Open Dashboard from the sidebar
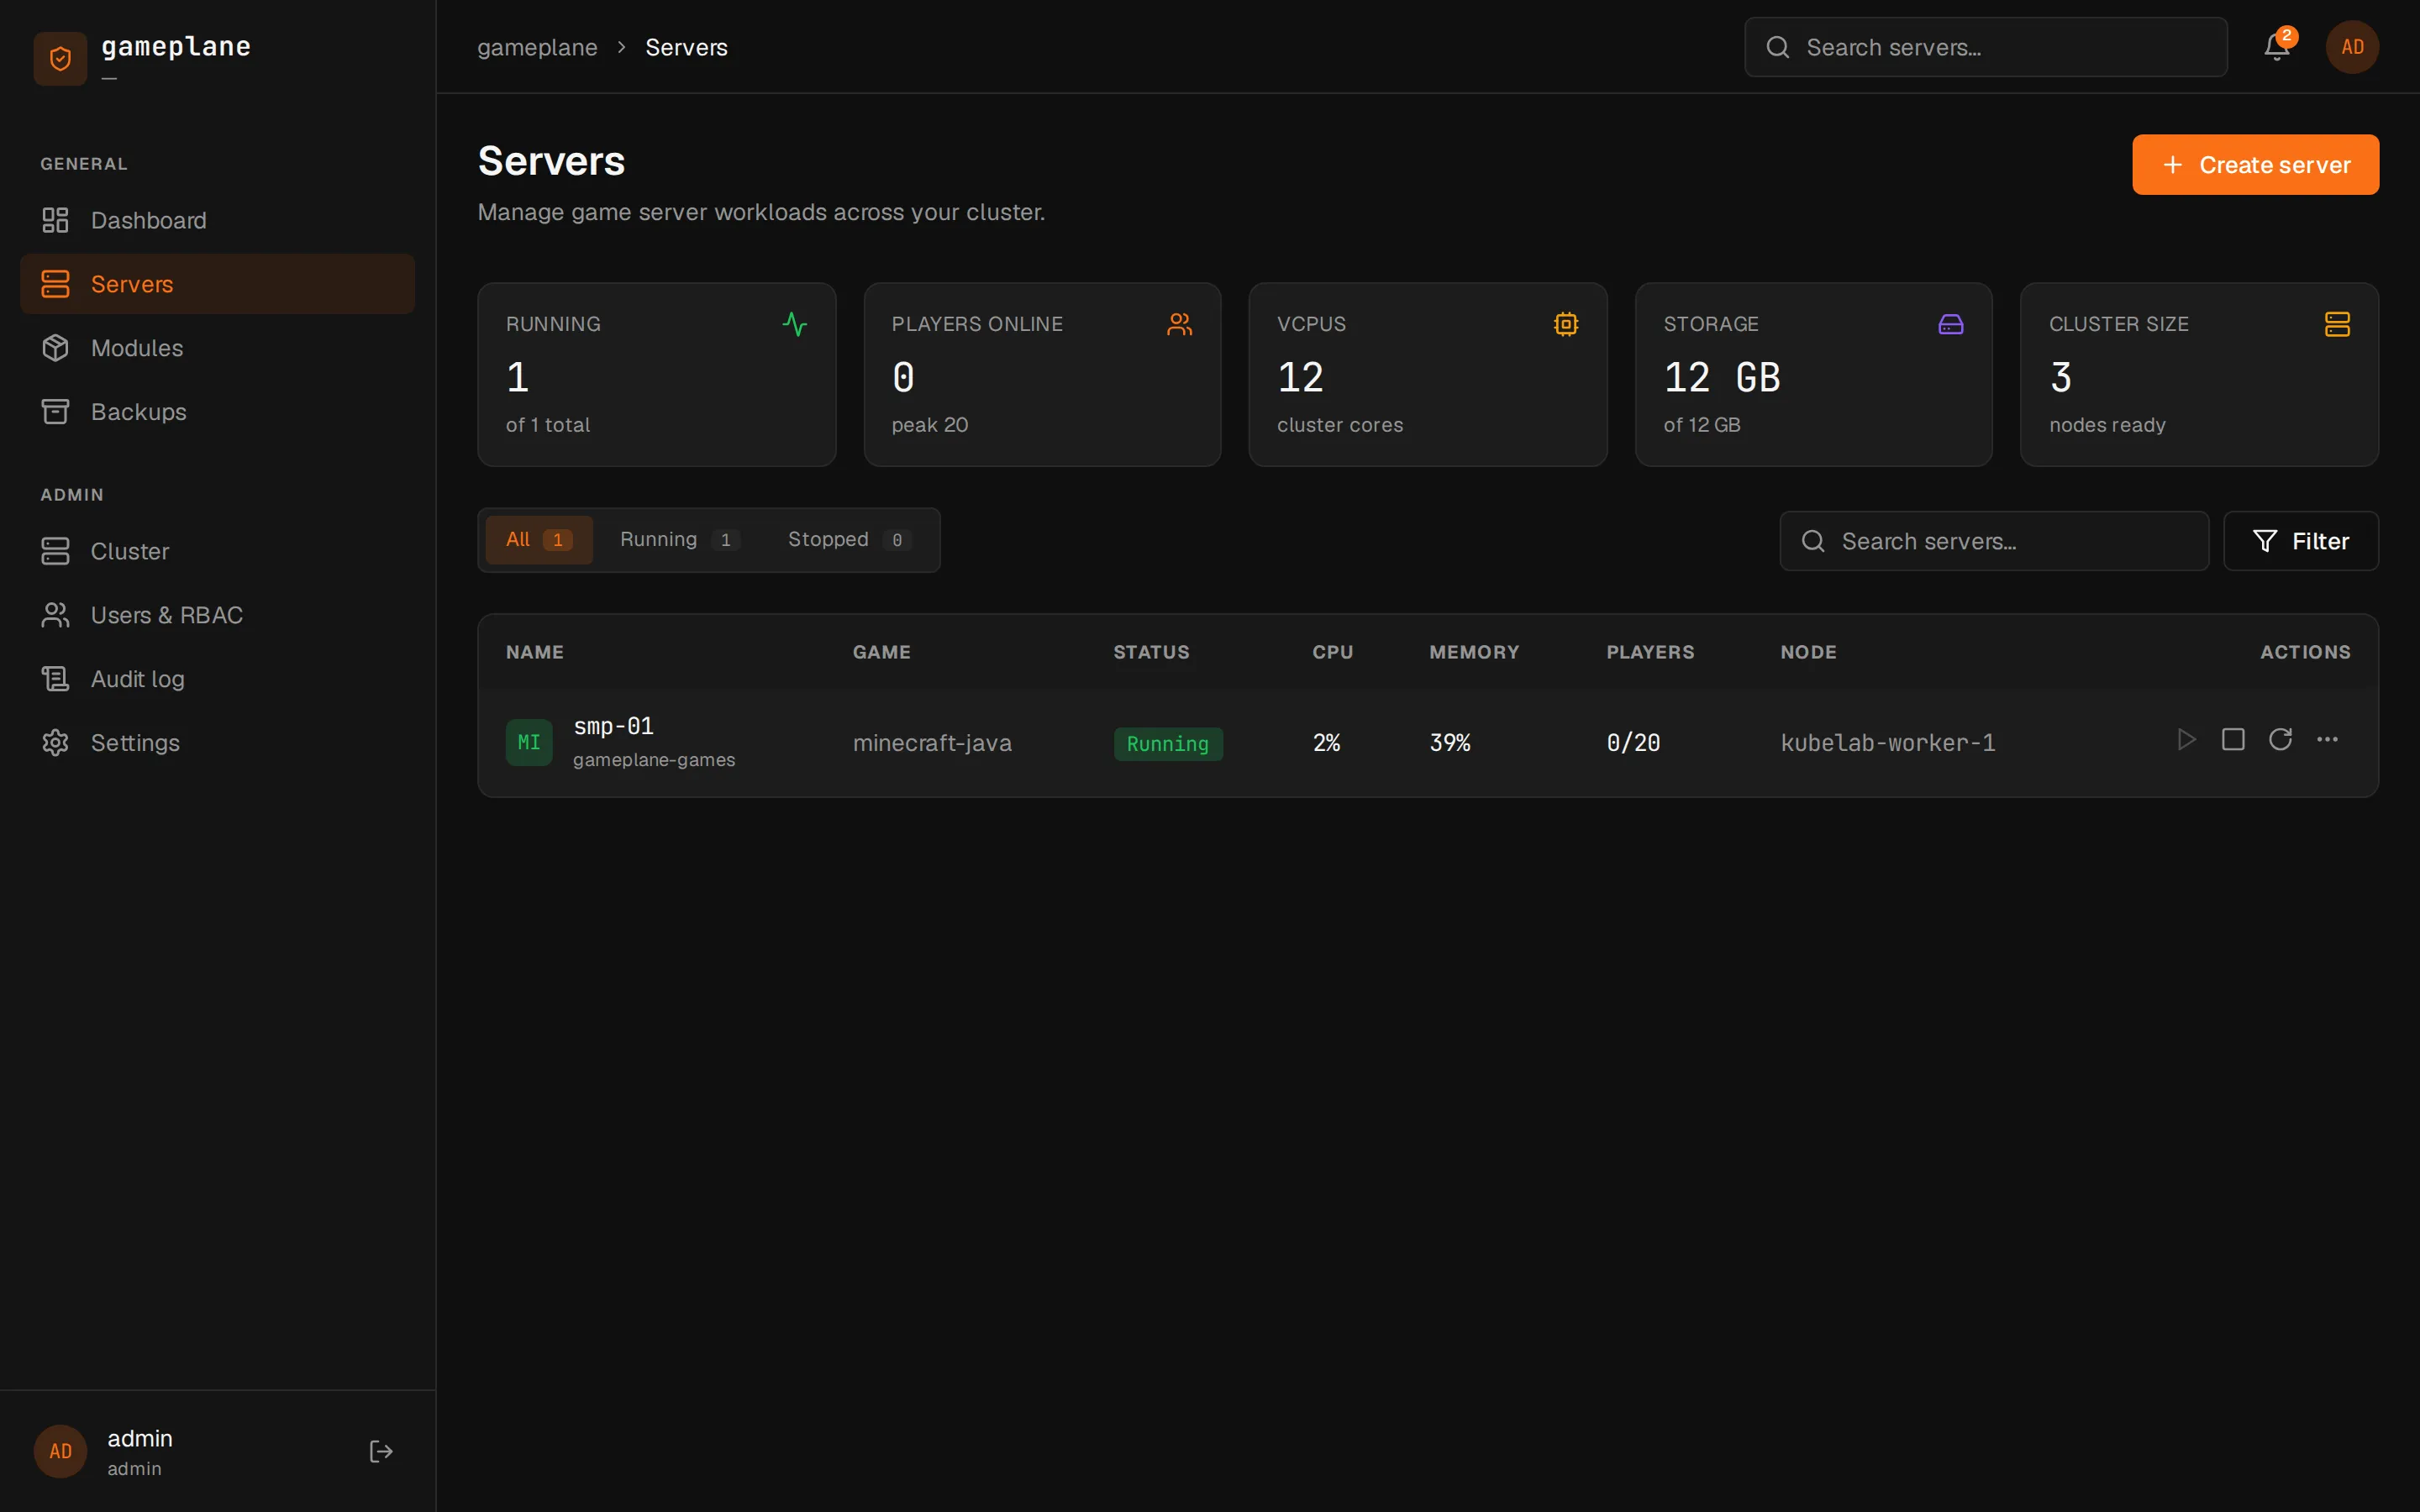 pyautogui.click(x=217, y=220)
